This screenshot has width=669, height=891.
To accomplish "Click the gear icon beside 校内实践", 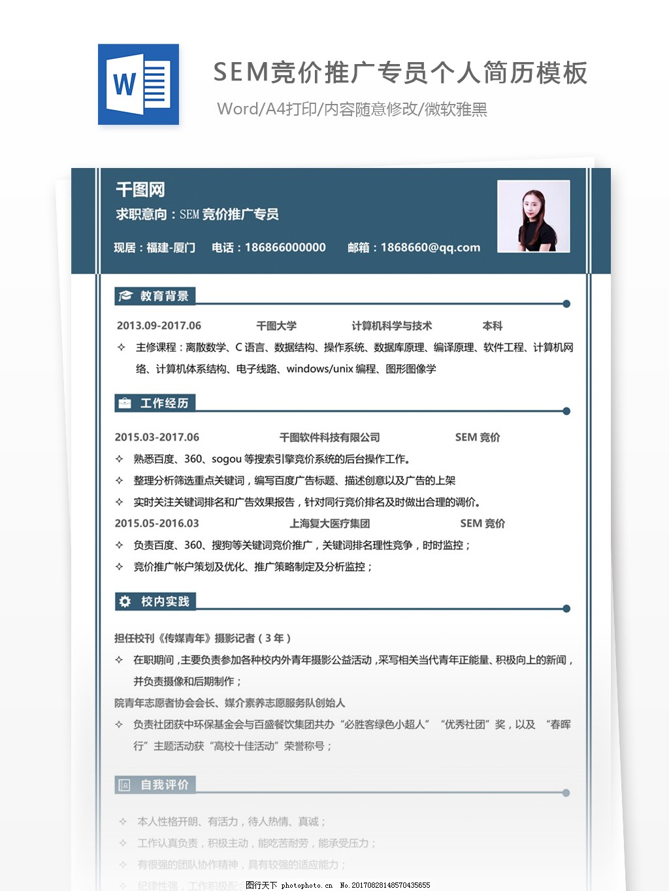I will pos(124,602).
